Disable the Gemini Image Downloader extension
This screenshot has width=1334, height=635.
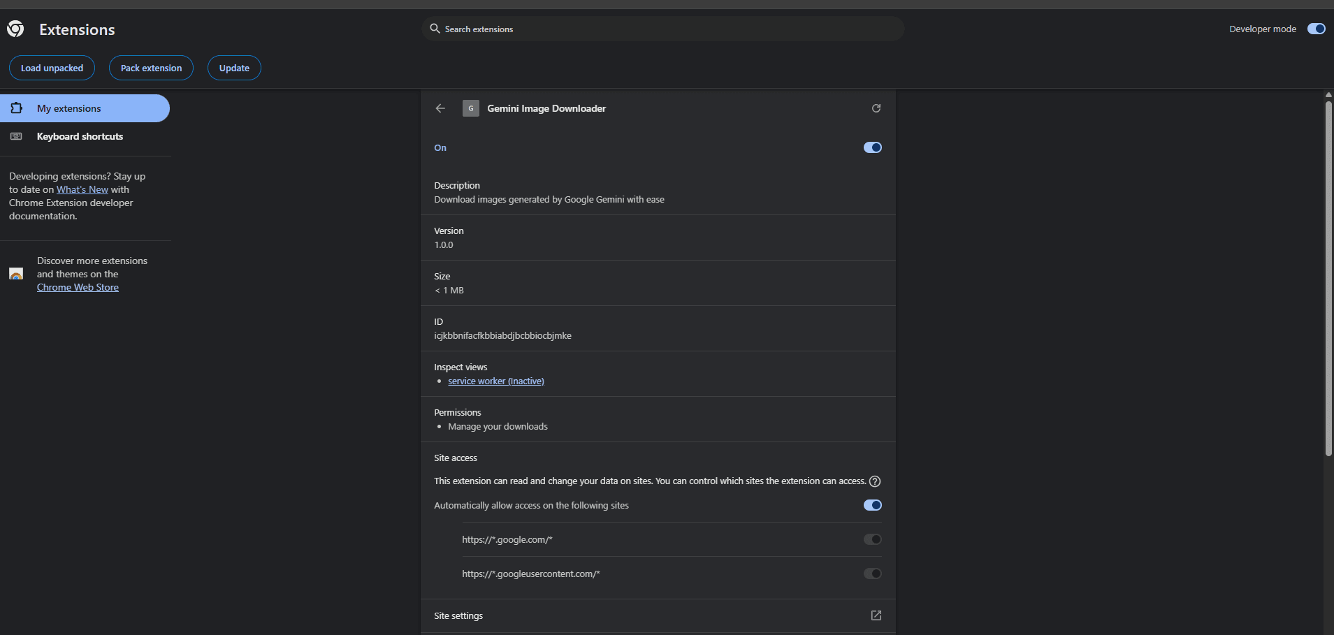873,147
